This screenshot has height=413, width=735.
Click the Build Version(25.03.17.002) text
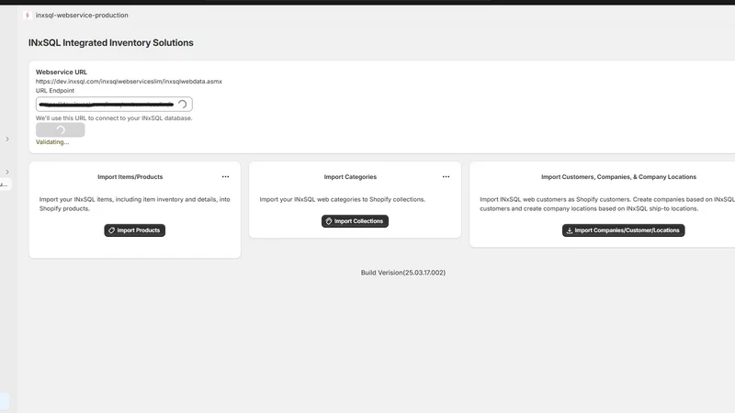click(x=403, y=273)
